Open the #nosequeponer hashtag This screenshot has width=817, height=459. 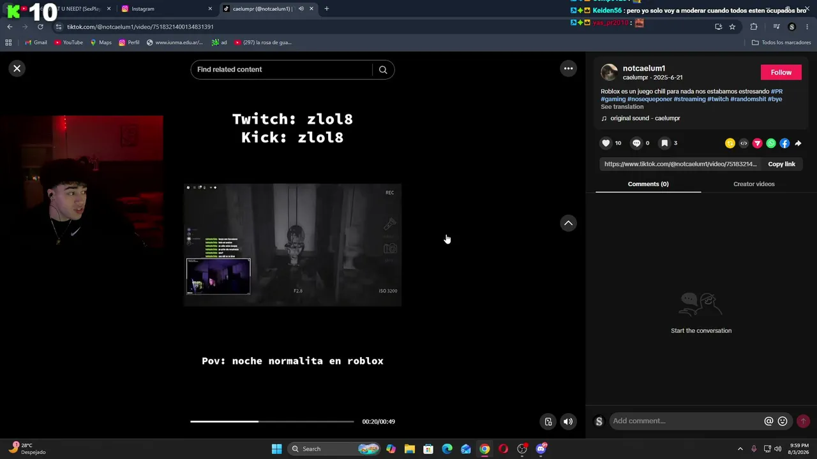coord(650,99)
